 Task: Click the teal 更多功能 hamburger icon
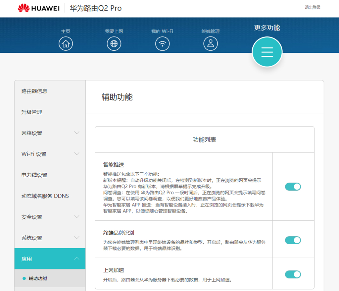pyautogui.click(x=267, y=52)
